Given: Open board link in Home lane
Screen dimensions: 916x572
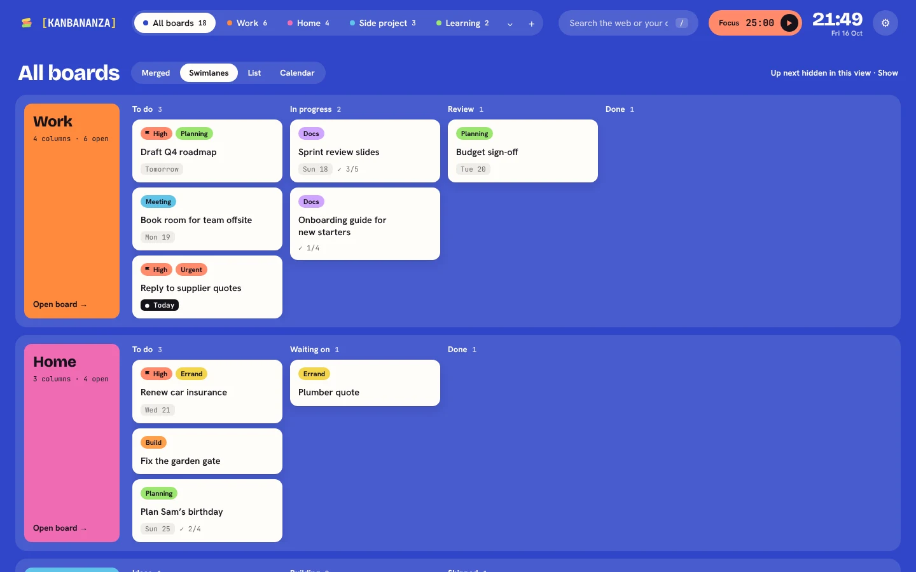Looking at the screenshot, I should pyautogui.click(x=60, y=528).
